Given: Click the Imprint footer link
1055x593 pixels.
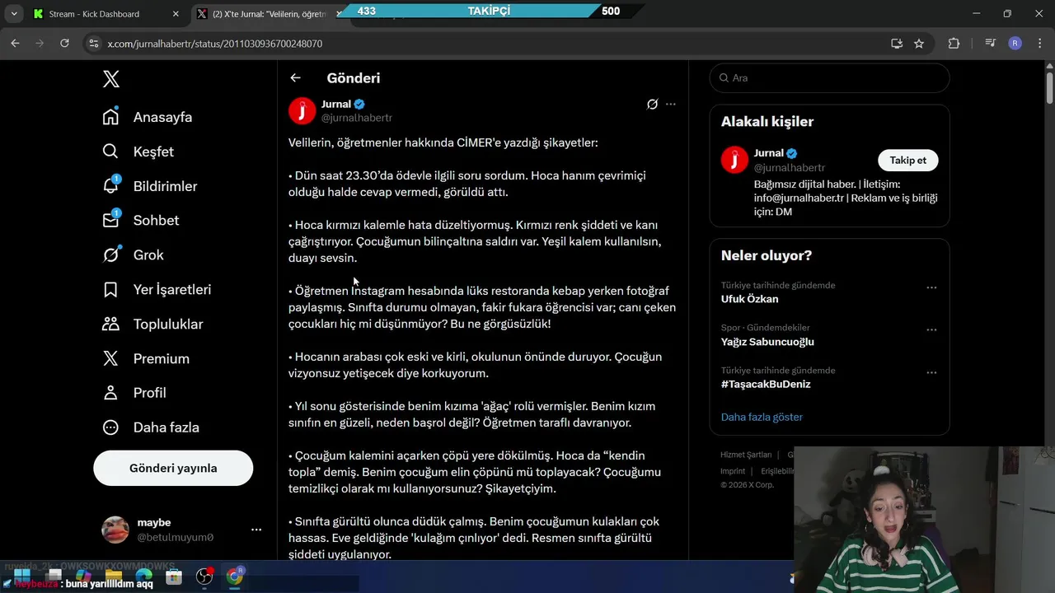Looking at the screenshot, I should (733, 471).
